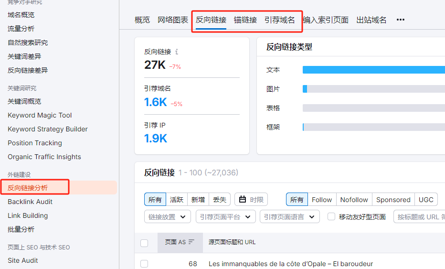Viewport: 445px width, 269px height.
Task: Open Organic Traffic Insights
Action: [x=44, y=157]
